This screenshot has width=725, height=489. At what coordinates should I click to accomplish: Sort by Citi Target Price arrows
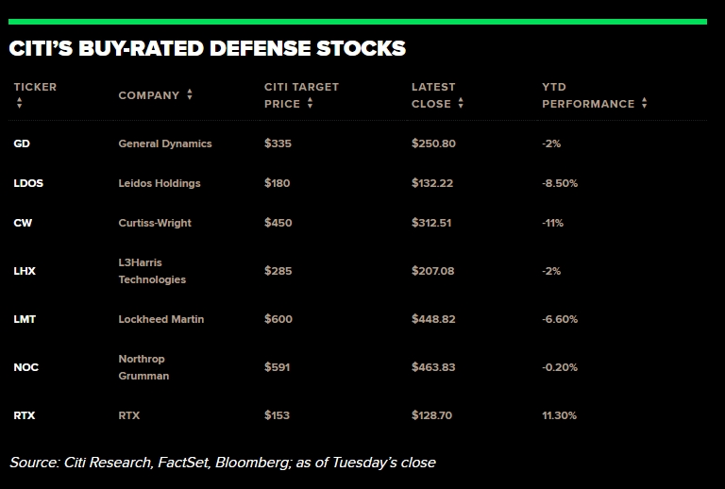click(310, 104)
